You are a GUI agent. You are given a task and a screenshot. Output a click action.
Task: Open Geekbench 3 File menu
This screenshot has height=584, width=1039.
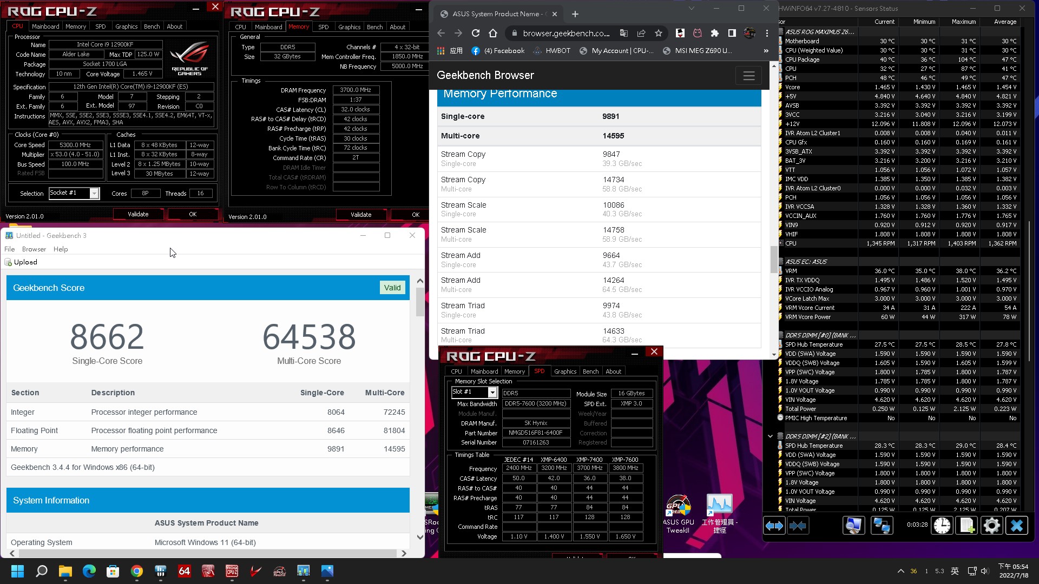[x=10, y=249]
